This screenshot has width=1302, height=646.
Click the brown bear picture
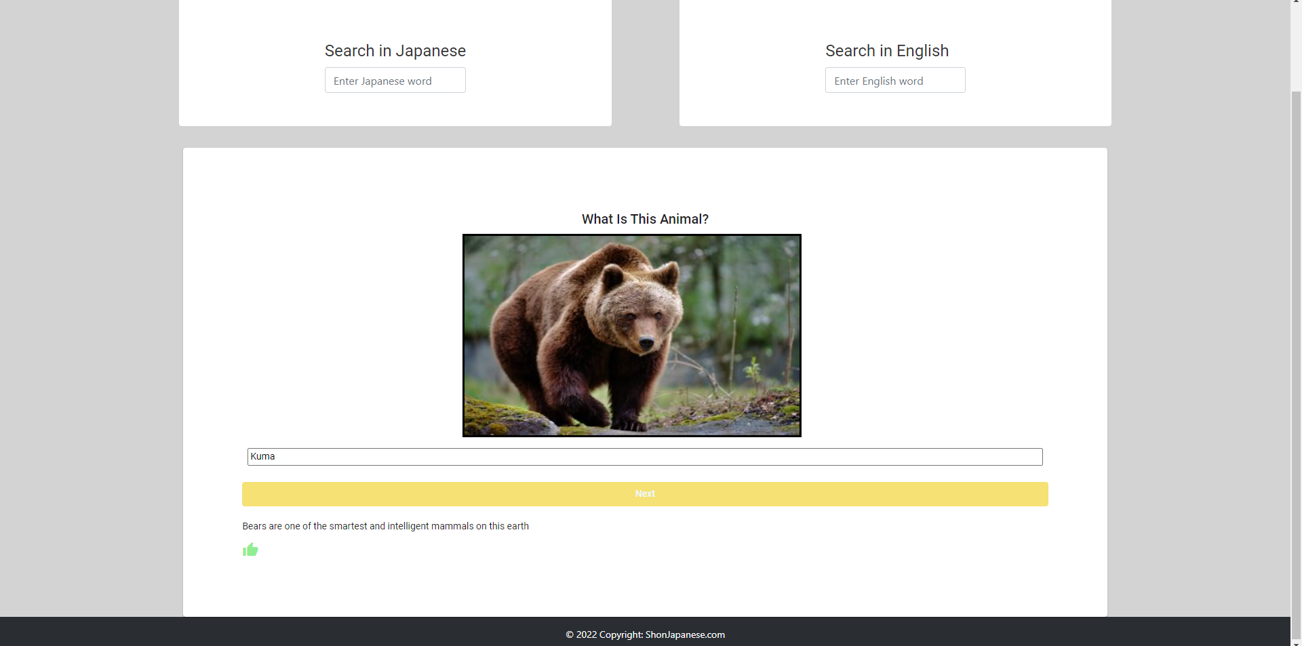coord(632,336)
